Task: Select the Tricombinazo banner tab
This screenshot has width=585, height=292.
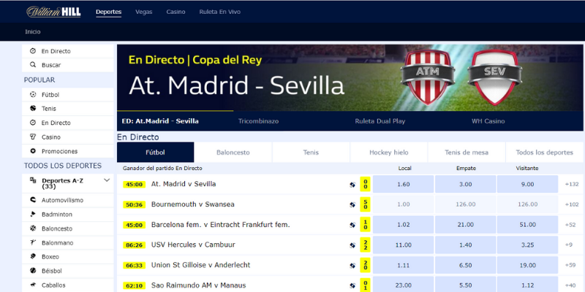Action: 259,121
